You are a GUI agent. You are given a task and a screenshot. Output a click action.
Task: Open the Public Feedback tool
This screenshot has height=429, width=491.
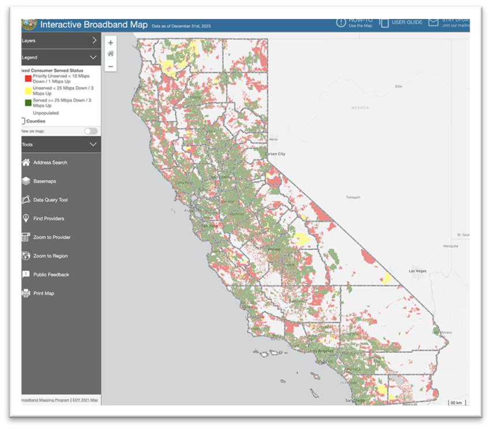point(51,275)
